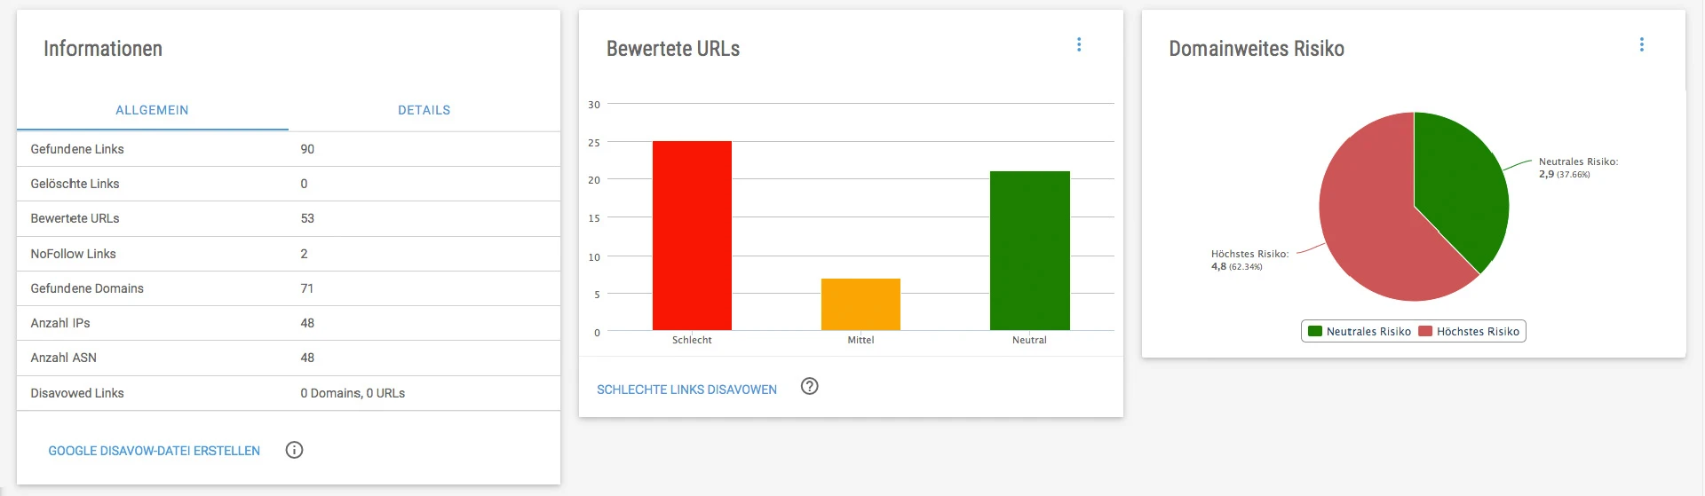Select the Disavowed Links row
The height and width of the screenshot is (496, 1705).
[288, 393]
